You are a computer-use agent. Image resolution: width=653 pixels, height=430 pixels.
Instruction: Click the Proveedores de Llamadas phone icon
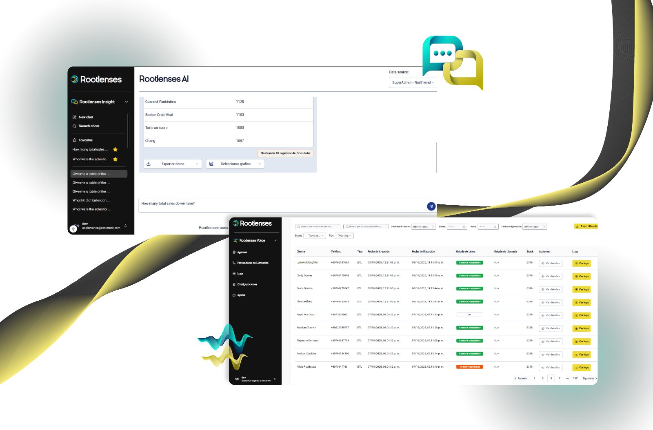(234, 263)
